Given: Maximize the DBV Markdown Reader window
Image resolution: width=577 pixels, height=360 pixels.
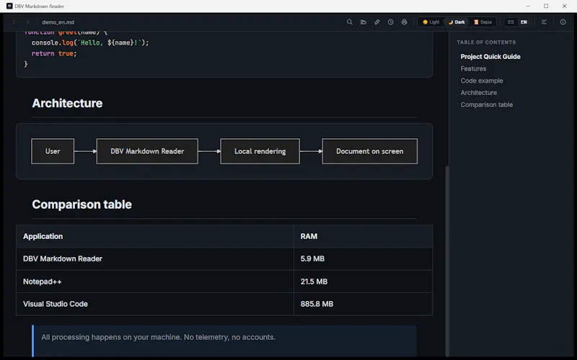Looking at the screenshot, I should click(546, 6).
